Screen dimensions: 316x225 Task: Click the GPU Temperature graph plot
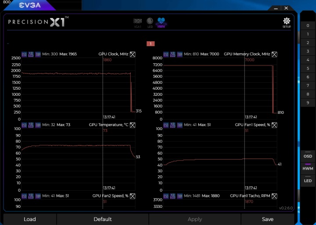79,159
